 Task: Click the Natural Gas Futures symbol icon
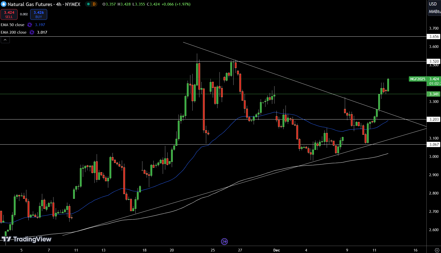4,4
